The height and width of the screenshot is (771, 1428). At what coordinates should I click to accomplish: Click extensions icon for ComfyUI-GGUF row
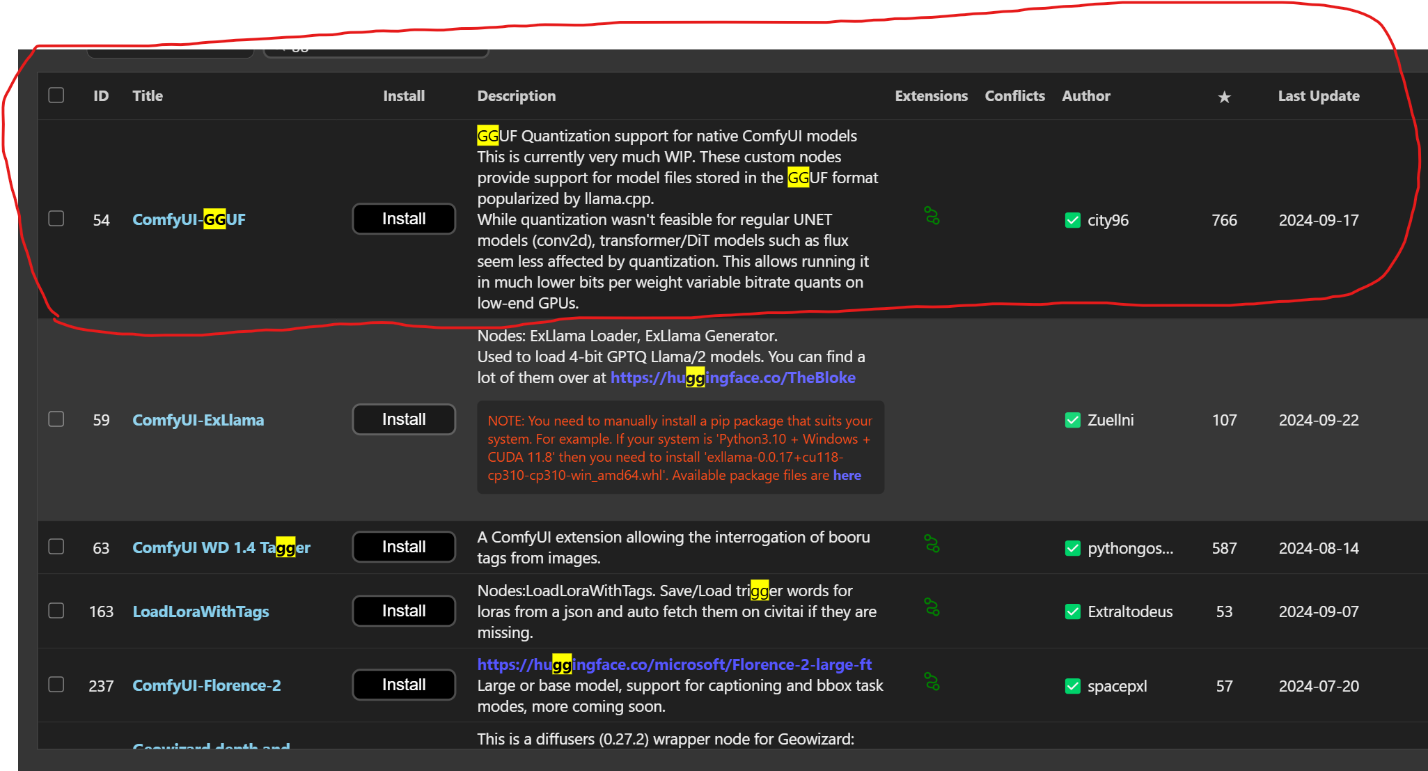pyautogui.click(x=932, y=216)
